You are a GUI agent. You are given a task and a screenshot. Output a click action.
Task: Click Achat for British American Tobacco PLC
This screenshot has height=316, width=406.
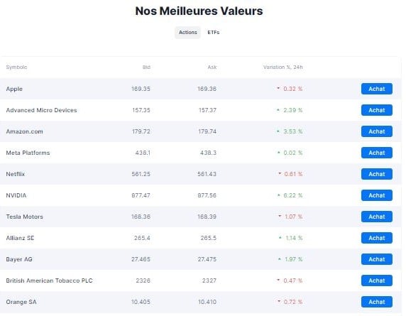(x=377, y=280)
